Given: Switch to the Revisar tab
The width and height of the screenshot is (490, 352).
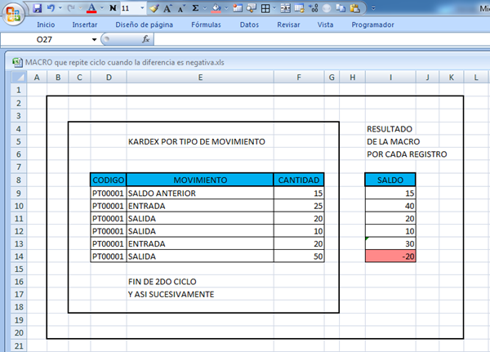Looking at the screenshot, I should click(288, 25).
